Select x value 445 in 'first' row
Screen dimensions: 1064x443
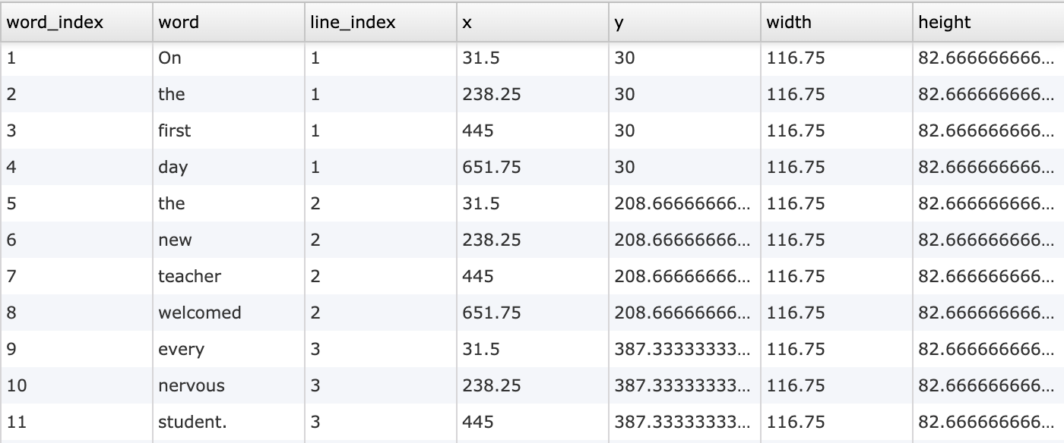532,130
